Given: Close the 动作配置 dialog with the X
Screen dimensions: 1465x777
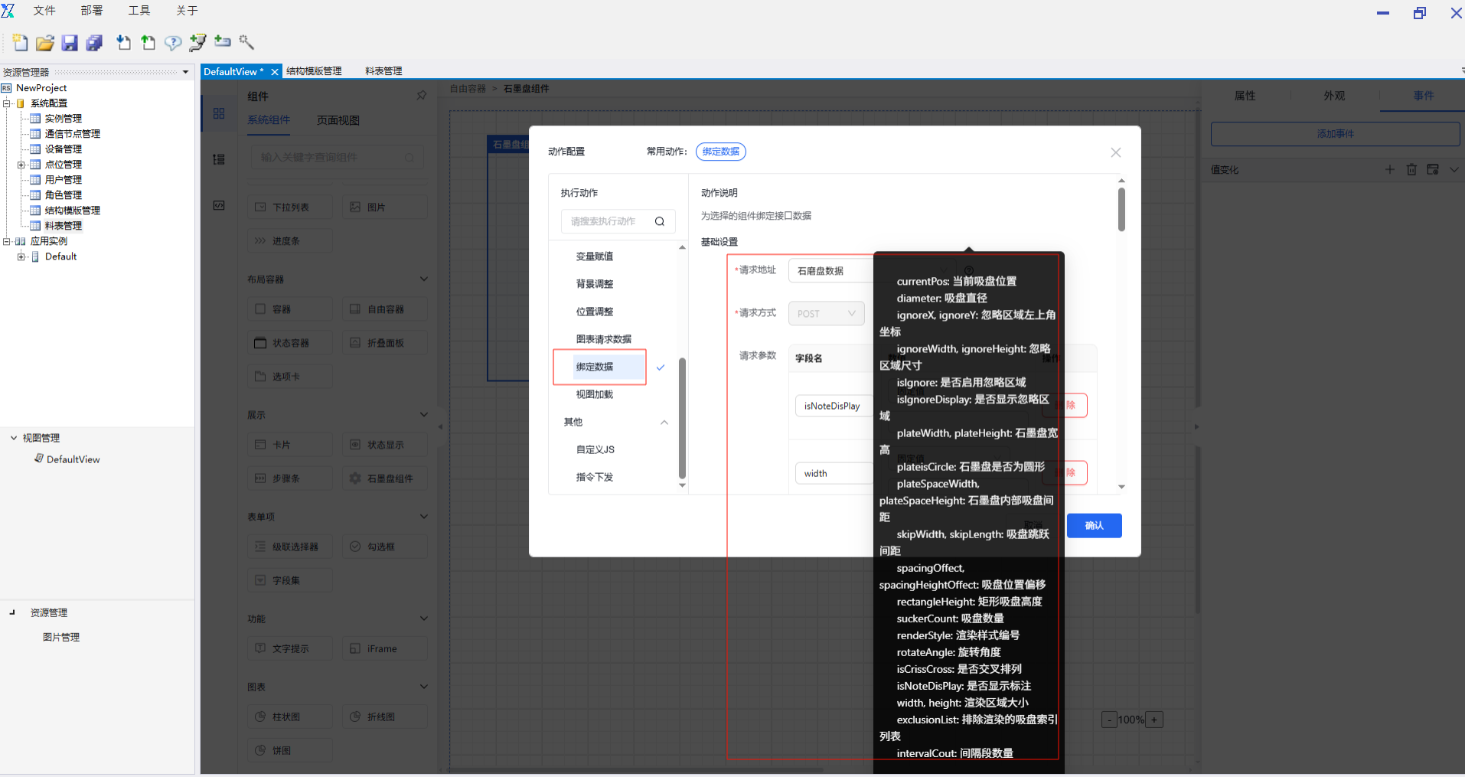Looking at the screenshot, I should [1115, 152].
